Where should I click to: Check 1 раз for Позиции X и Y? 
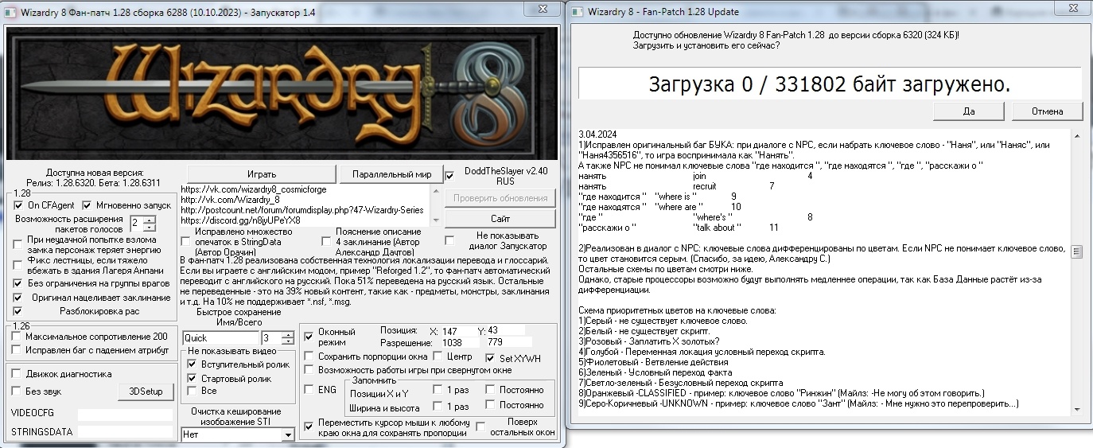coord(438,390)
